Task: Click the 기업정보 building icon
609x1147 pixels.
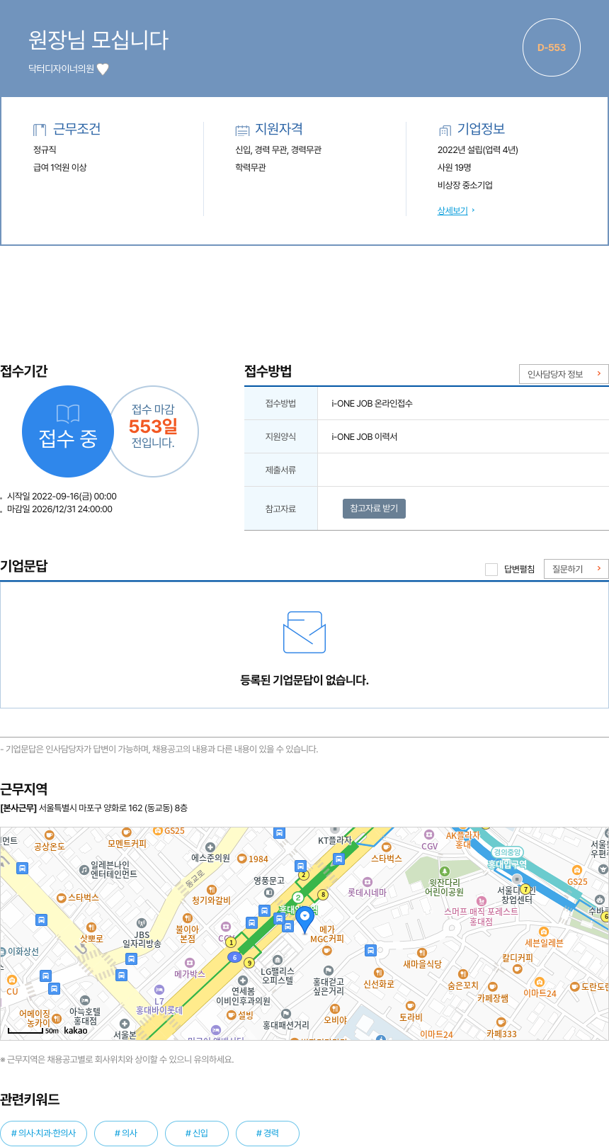Action: [445, 130]
